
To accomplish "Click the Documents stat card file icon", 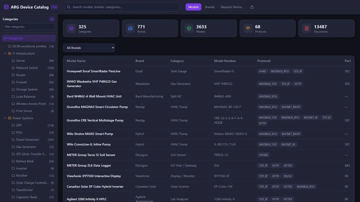I will coord(307,28).
